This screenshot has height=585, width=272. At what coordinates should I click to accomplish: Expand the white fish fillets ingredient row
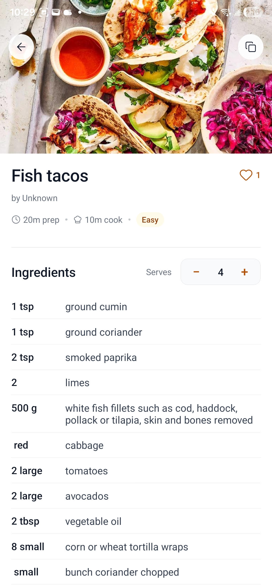(x=136, y=414)
